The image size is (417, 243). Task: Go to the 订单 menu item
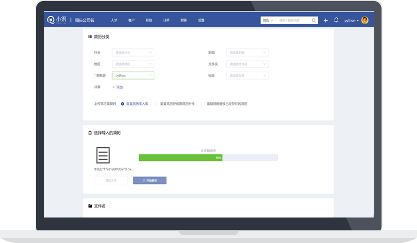pyautogui.click(x=166, y=20)
